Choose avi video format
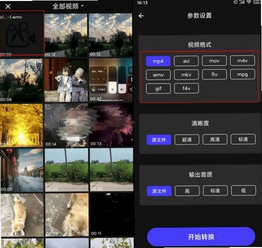This screenshot has height=248, width=262. click(x=186, y=61)
